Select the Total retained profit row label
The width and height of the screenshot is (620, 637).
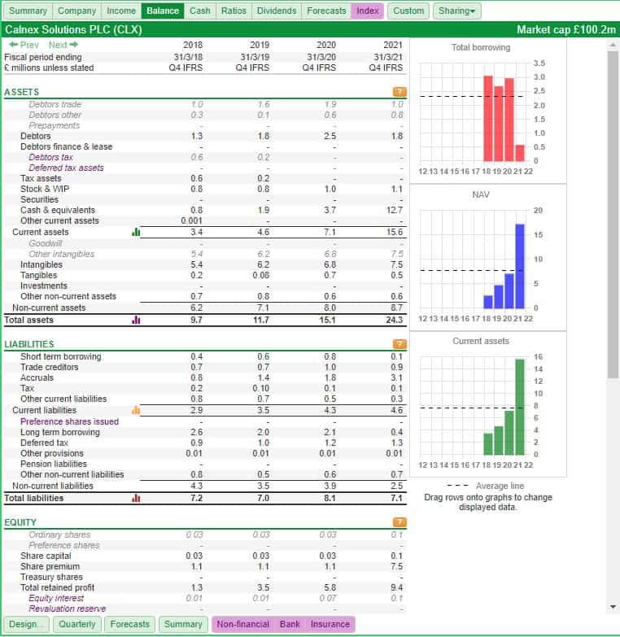pyautogui.click(x=57, y=587)
